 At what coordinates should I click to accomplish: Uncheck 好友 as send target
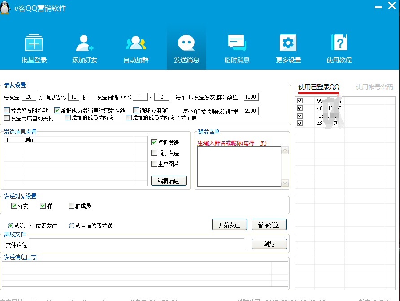pos(14,206)
